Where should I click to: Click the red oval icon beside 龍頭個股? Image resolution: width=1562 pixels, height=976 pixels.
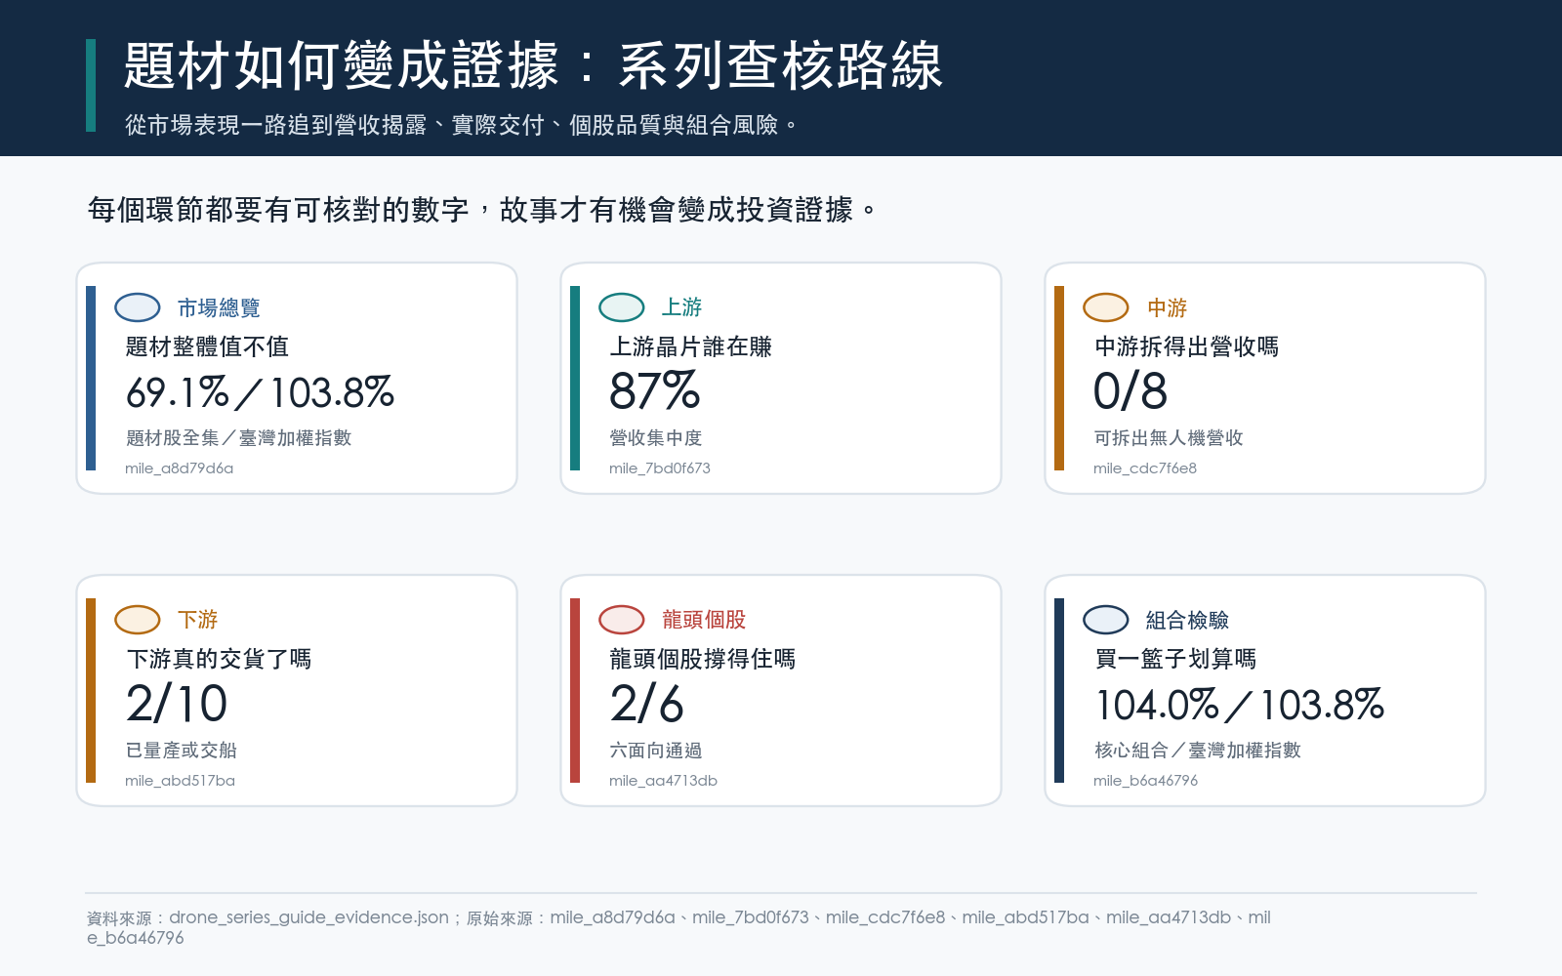pyautogui.click(x=622, y=620)
